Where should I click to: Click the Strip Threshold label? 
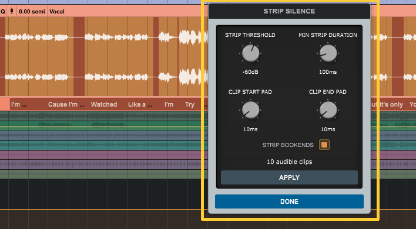(x=250, y=35)
